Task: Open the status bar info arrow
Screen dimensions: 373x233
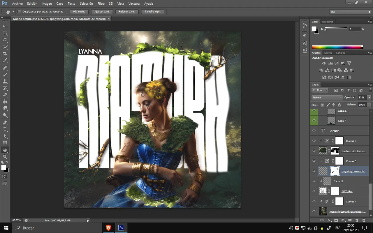Action: pos(88,220)
